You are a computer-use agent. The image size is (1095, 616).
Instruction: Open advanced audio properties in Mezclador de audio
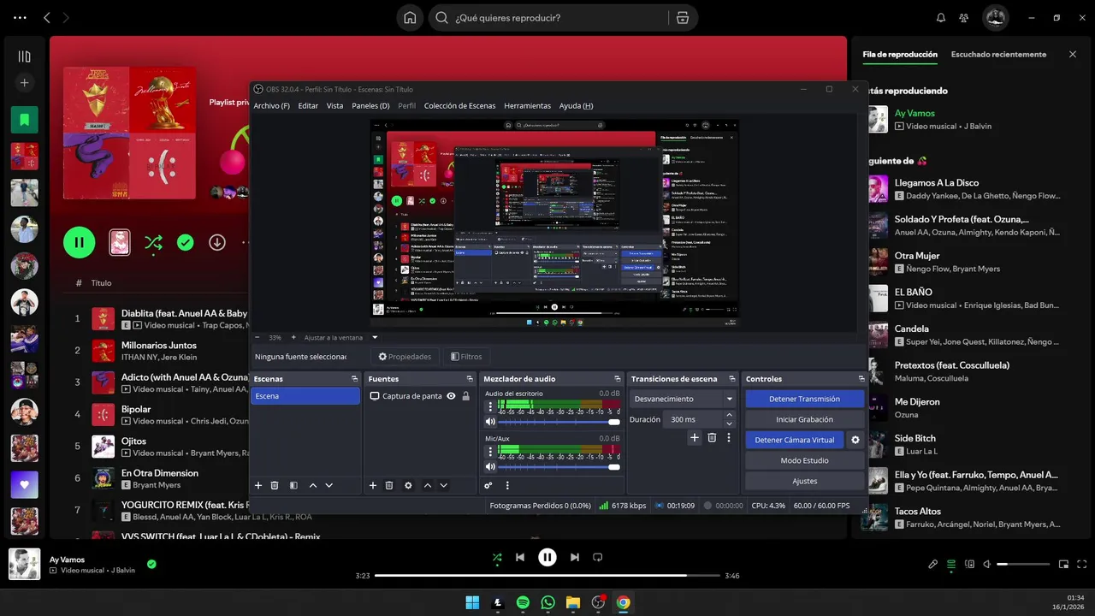point(488,485)
